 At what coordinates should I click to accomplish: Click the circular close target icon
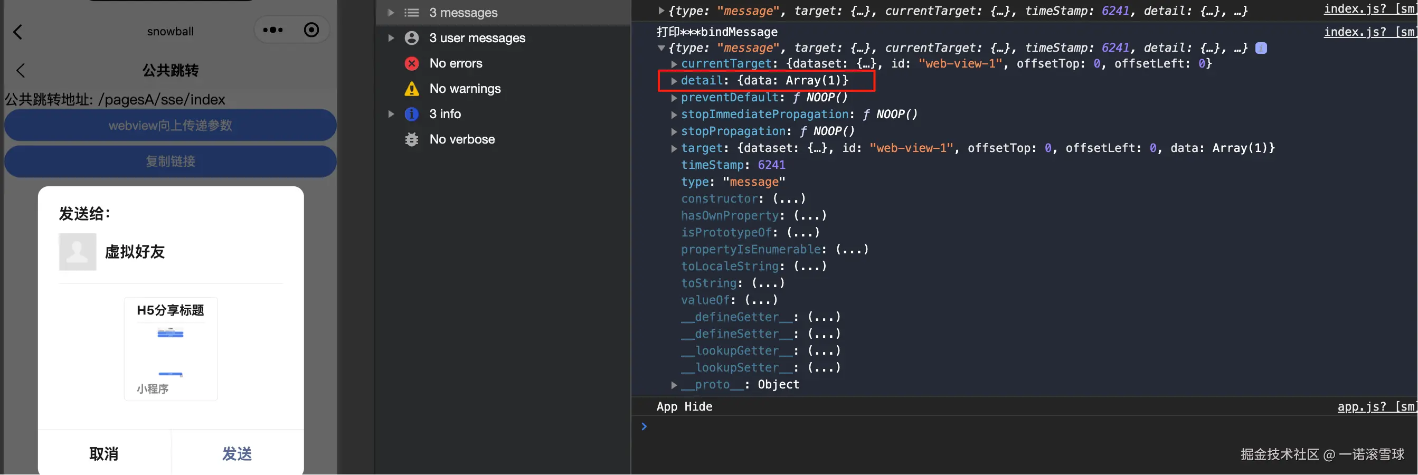point(311,30)
